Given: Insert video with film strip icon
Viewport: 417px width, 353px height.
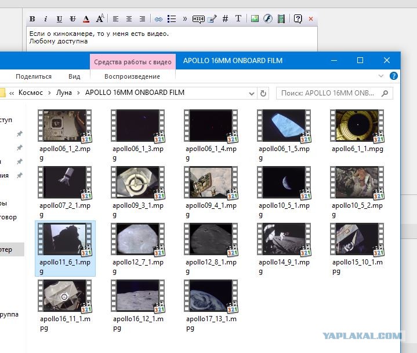Looking at the screenshot, I should pyautogui.click(x=281, y=19).
